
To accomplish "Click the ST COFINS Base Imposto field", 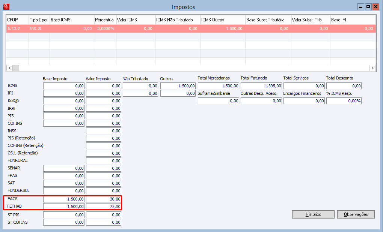I will 64,222.
